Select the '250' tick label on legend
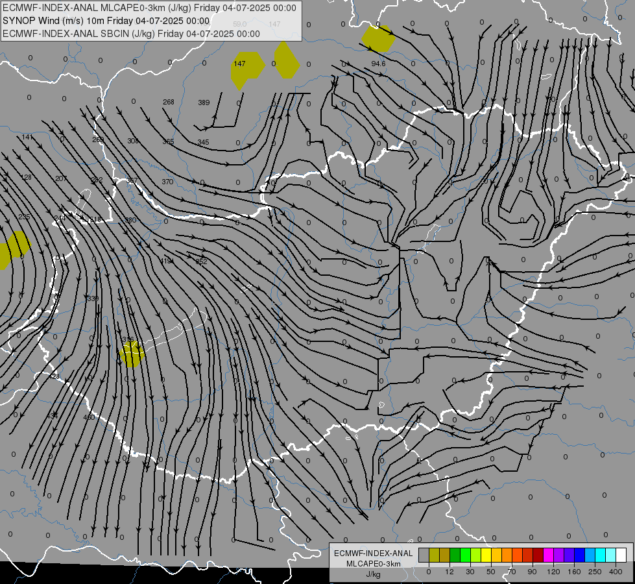Viewport: 635px width, 584px height. (595, 572)
